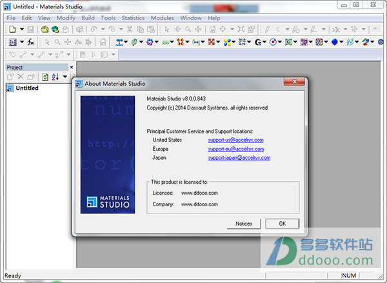Click the purple atom cluster module icon

pos(150,42)
